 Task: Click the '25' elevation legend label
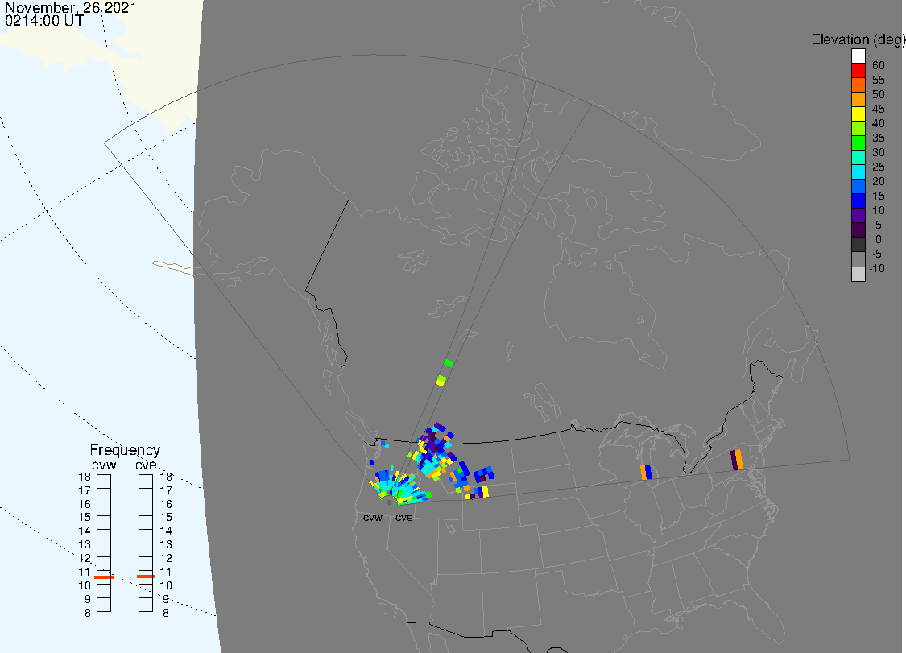879,167
